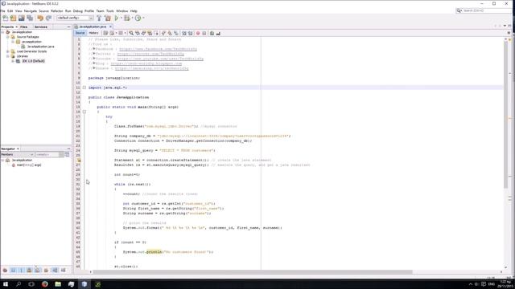Image resolution: width=515 pixels, height=289 pixels.
Task: Click the Shift Line Left editor icon
Action: (x=184, y=33)
